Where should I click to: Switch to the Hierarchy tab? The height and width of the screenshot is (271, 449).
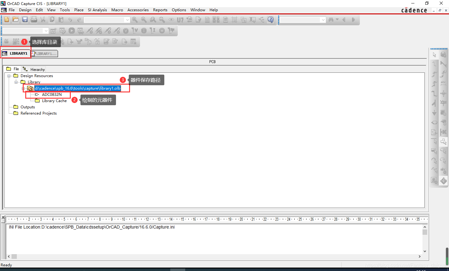[x=34, y=69]
